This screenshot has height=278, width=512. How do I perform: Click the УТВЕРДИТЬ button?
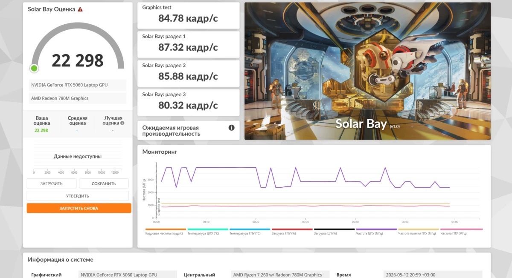(78, 196)
